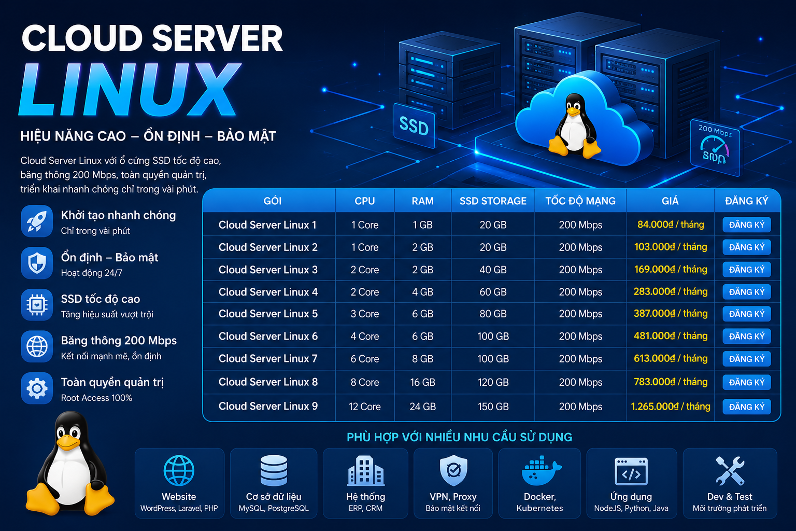Click the price 481.000₫ / tháng
This screenshot has width=796, height=531.
(x=671, y=336)
